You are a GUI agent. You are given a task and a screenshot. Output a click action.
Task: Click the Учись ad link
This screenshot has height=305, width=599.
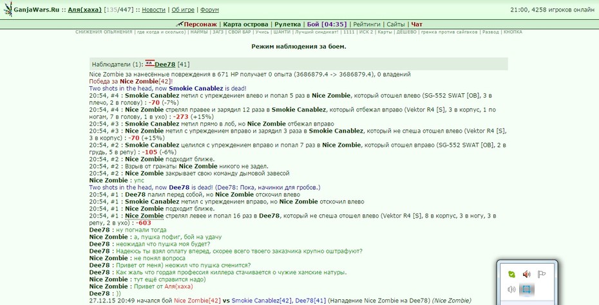click(x=262, y=32)
